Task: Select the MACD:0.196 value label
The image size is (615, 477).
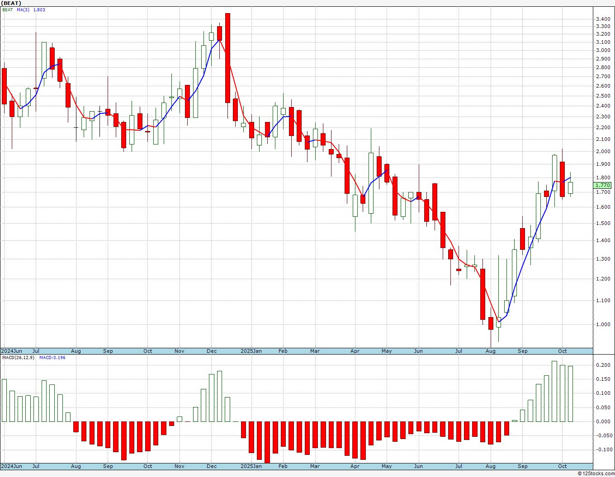Action: point(52,358)
